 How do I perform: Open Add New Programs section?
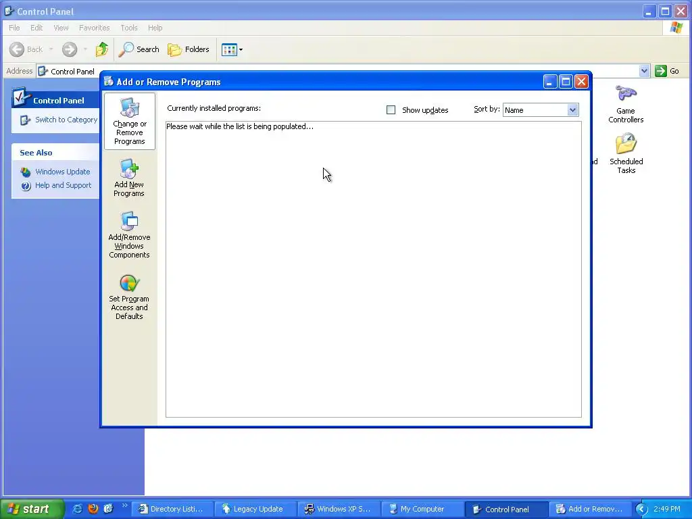coord(129,178)
